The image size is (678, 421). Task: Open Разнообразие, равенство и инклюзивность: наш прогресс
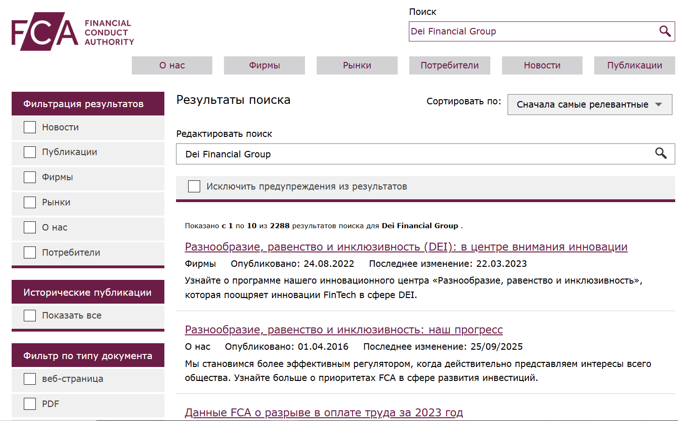[344, 330]
